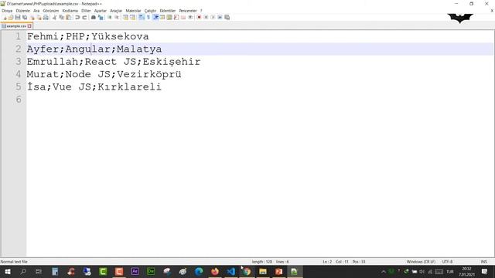Open the Windows Start menu
The height and width of the screenshot is (278, 495).
click(7, 271)
